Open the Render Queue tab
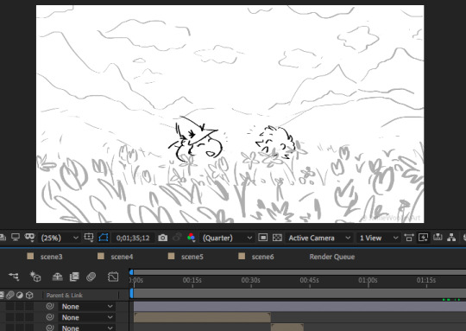 (x=332, y=257)
